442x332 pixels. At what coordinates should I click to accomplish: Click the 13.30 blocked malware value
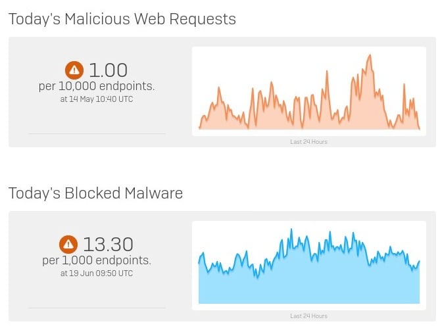click(x=108, y=245)
